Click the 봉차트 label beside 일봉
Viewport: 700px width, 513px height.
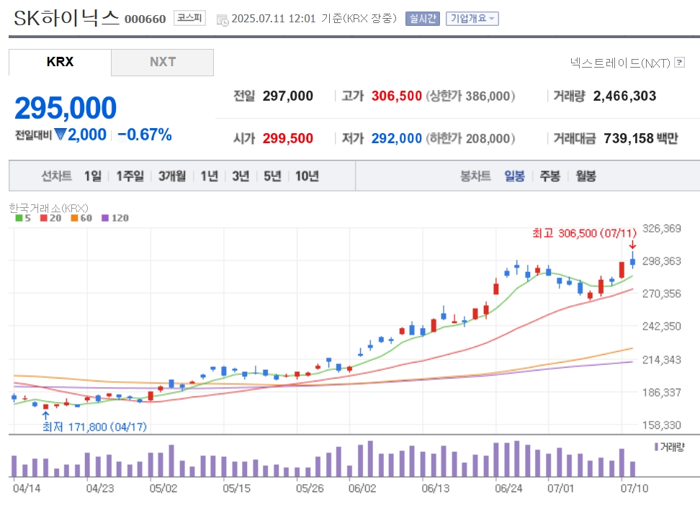point(475,176)
